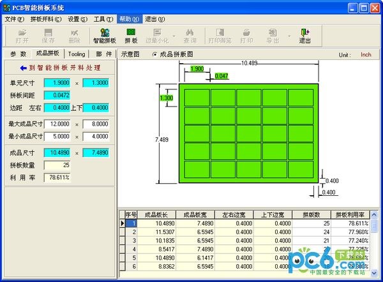Open the 工具(T) menu
The height and width of the screenshot is (282, 383).
click(x=103, y=19)
